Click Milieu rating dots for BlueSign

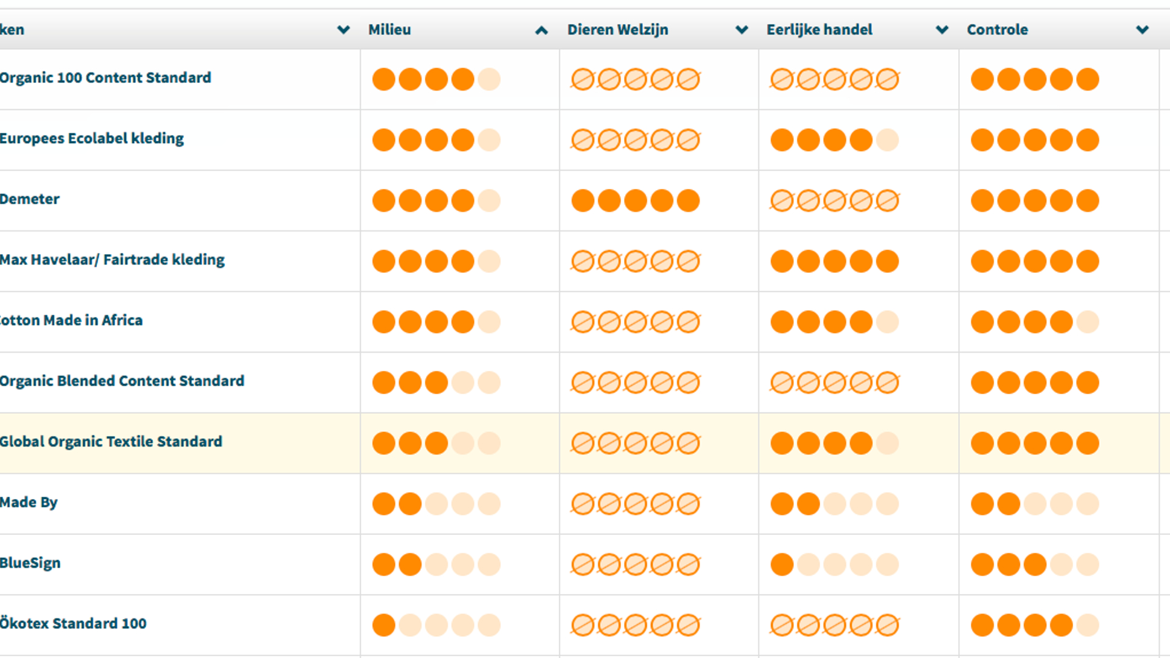[436, 564]
